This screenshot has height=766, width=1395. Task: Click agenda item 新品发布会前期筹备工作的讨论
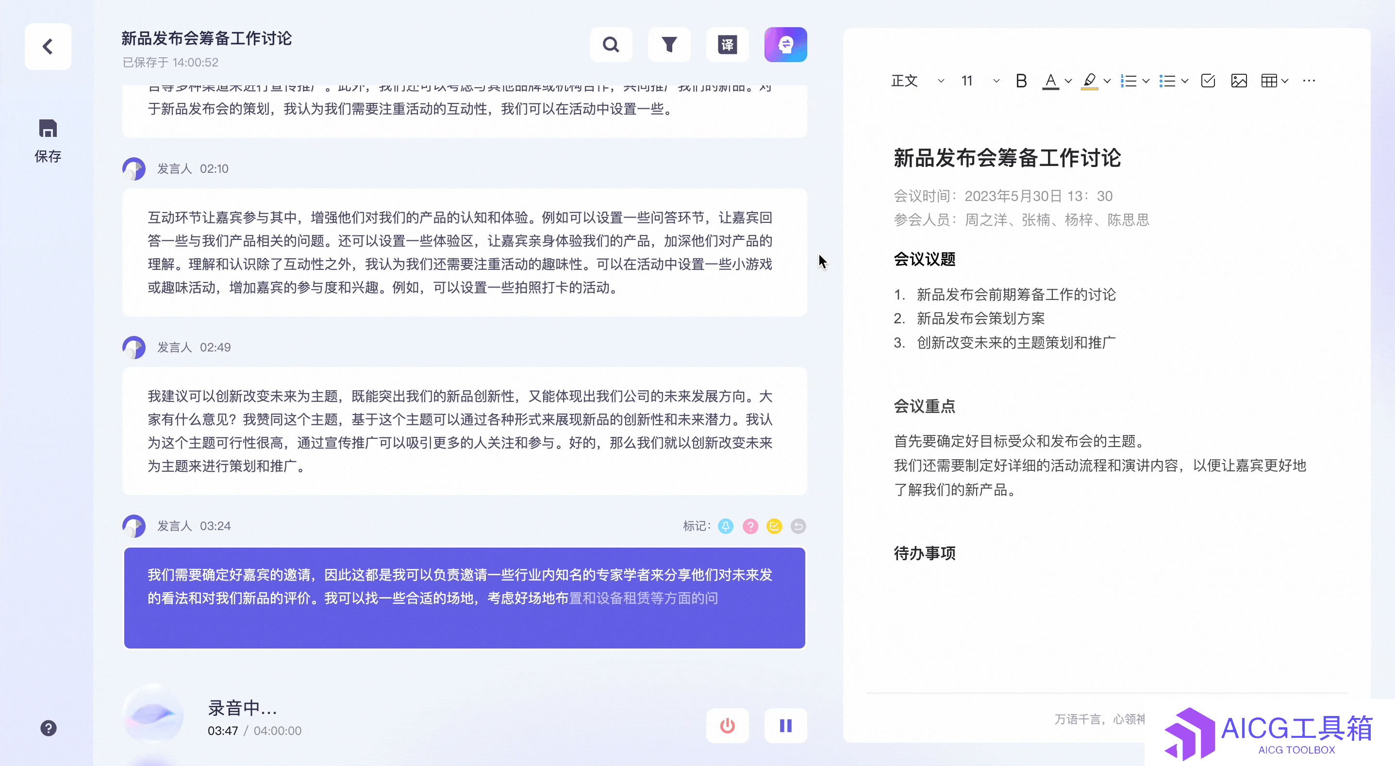pos(1016,295)
